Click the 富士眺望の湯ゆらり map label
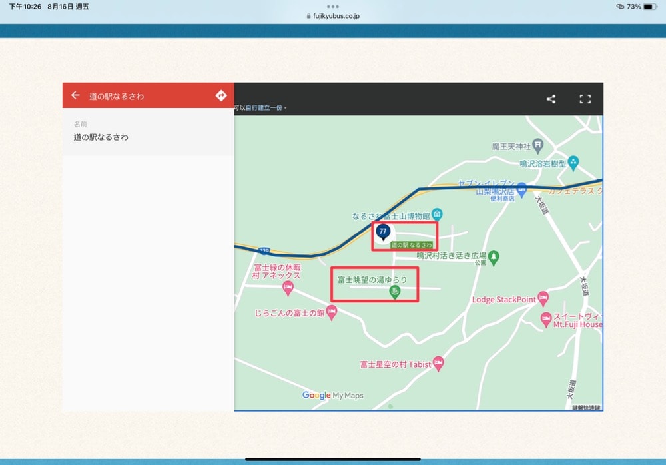This screenshot has width=666, height=465. point(372,280)
